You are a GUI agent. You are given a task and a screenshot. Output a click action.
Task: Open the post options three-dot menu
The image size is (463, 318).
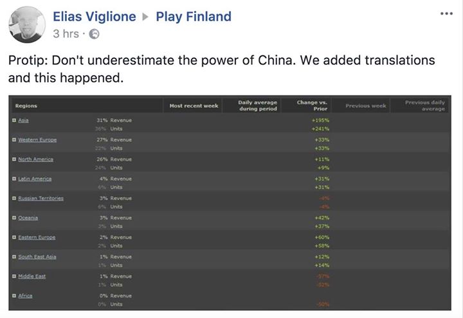(446, 14)
